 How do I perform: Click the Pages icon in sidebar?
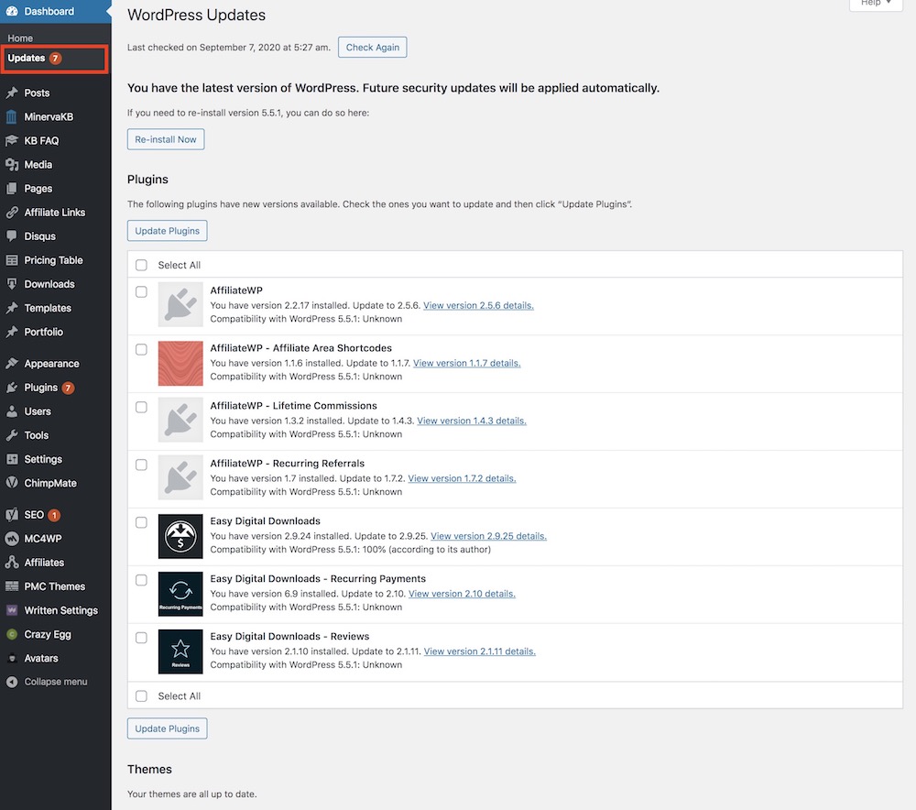click(x=12, y=189)
